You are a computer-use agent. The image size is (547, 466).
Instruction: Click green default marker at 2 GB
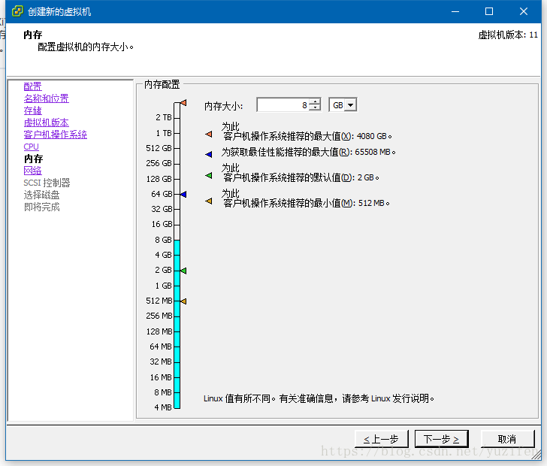[183, 271]
